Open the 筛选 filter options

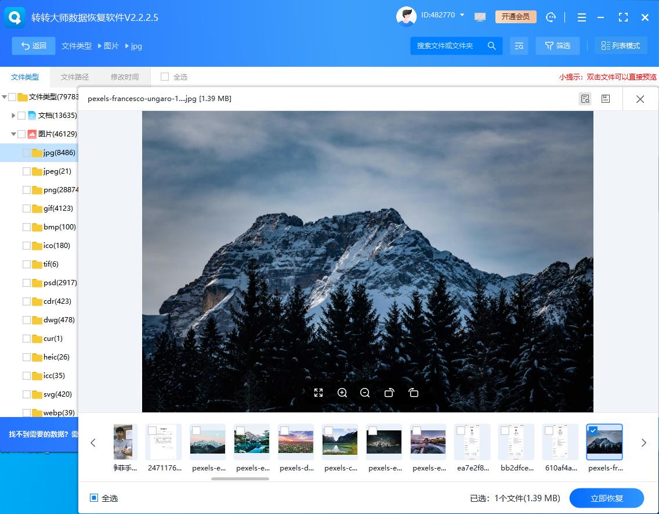[557, 45]
